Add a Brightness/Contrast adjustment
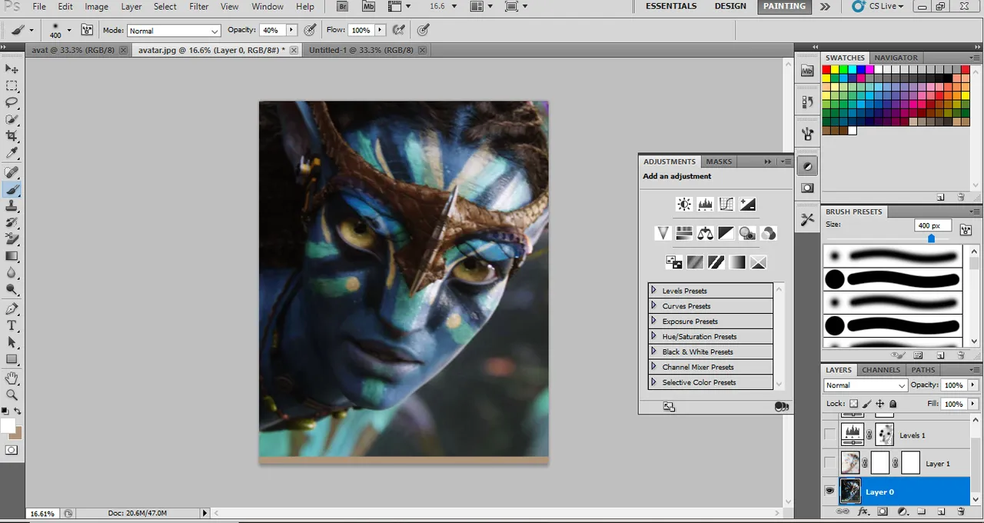 pyautogui.click(x=683, y=204)
